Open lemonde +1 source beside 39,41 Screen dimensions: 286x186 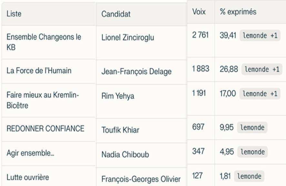point(260,36)
